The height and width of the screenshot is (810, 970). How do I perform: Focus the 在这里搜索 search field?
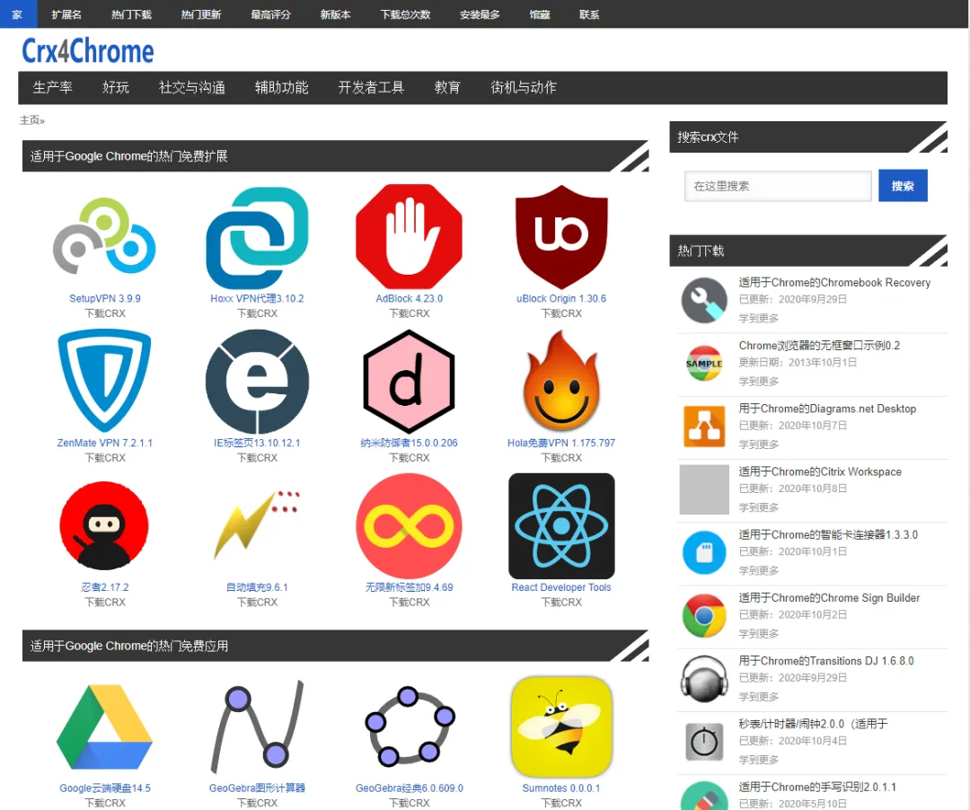click(x=778, y=186)
